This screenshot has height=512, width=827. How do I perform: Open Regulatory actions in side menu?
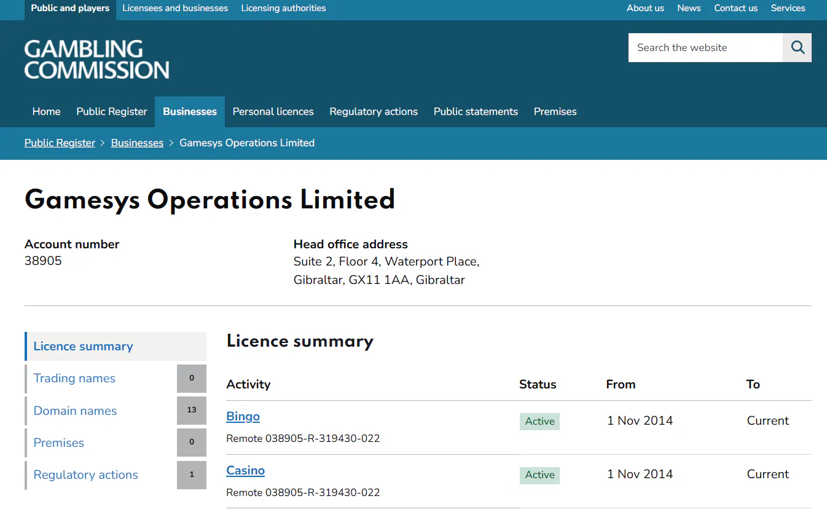(x=86, y=475)
